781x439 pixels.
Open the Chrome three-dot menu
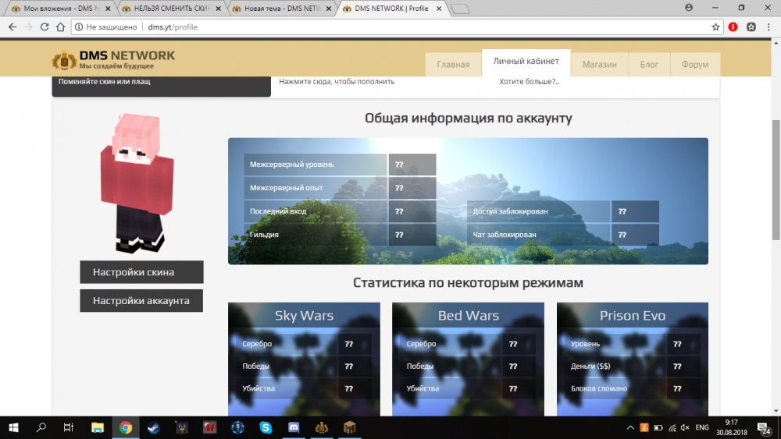769,27
